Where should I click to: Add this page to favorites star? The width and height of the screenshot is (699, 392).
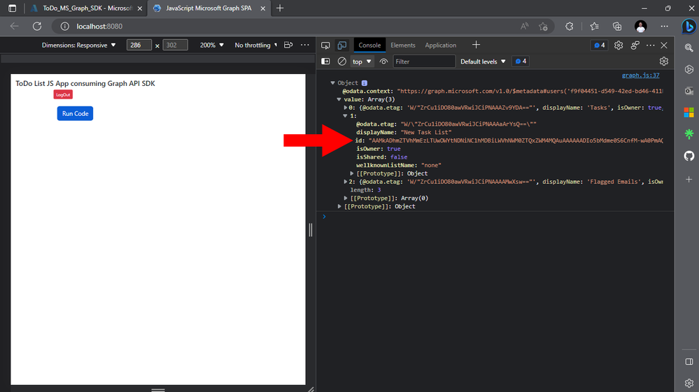543,27
